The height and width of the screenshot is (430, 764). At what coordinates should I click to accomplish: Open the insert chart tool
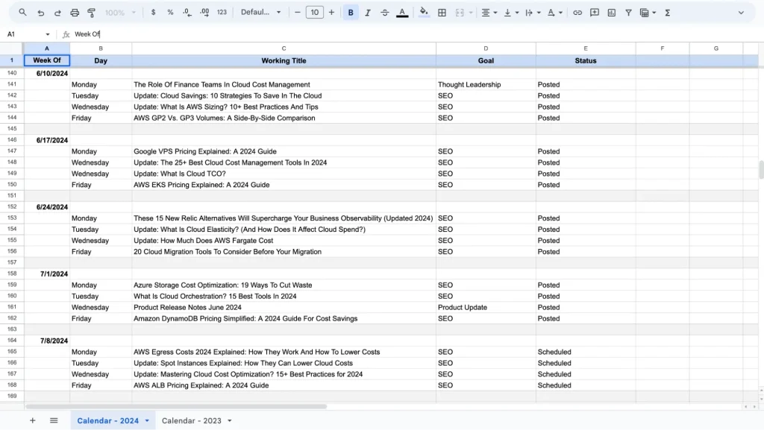click(x=610, y=13)
